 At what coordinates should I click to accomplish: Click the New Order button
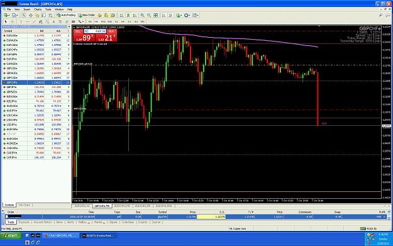click(x=87, y=15)
